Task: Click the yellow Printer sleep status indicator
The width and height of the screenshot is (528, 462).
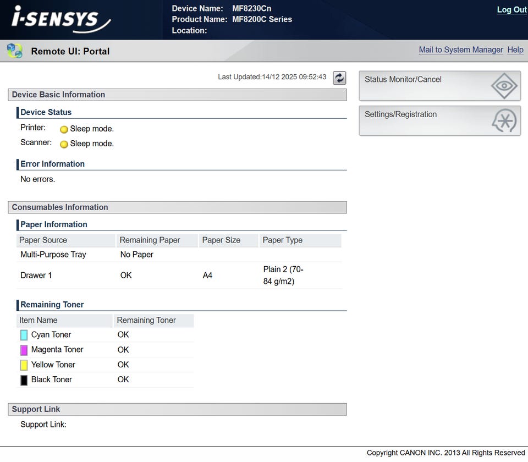Action: pos(64,129)
